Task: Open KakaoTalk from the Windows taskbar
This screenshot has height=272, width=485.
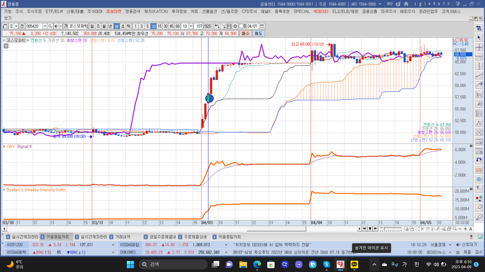Action: pos(354,264)
